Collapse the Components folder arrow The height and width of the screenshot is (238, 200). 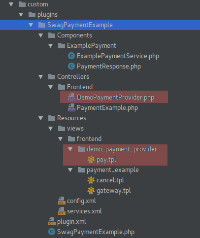coord(41,35)
